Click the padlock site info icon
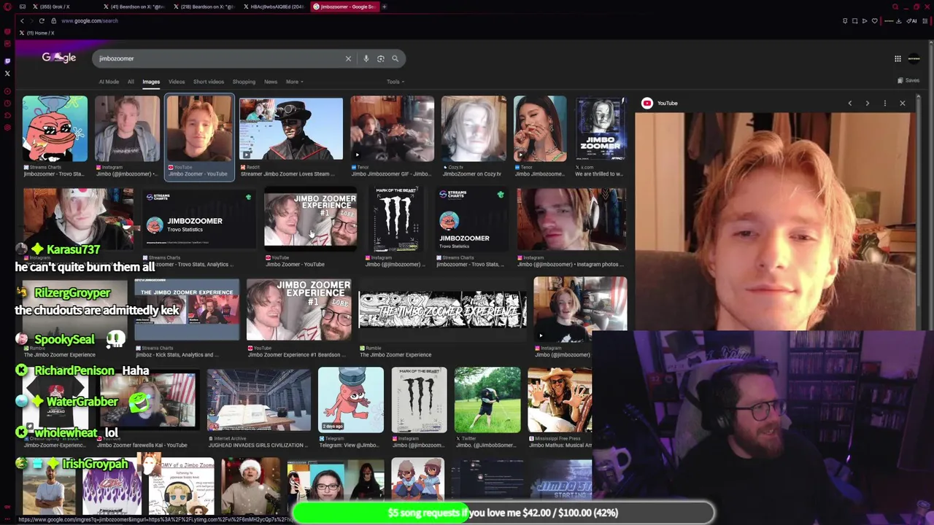This screenshot has width=934, height=525. click(x=53, y=20)
